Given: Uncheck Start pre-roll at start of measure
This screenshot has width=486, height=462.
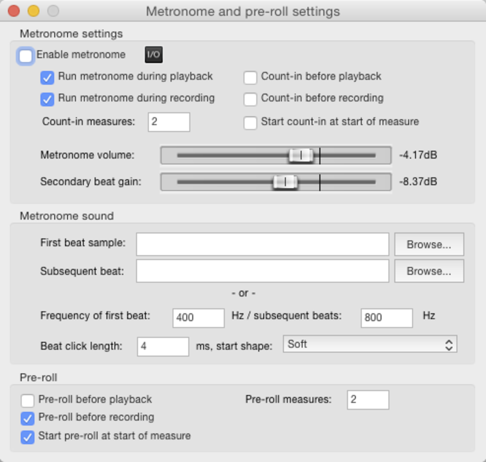Looking at the screenshot, I should coord(27,437).
